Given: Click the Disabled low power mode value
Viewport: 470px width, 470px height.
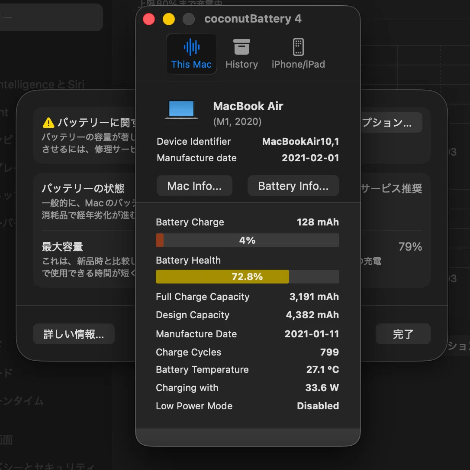Looking at the screenshot, I should pyautogui.click(x=318, y=406).
